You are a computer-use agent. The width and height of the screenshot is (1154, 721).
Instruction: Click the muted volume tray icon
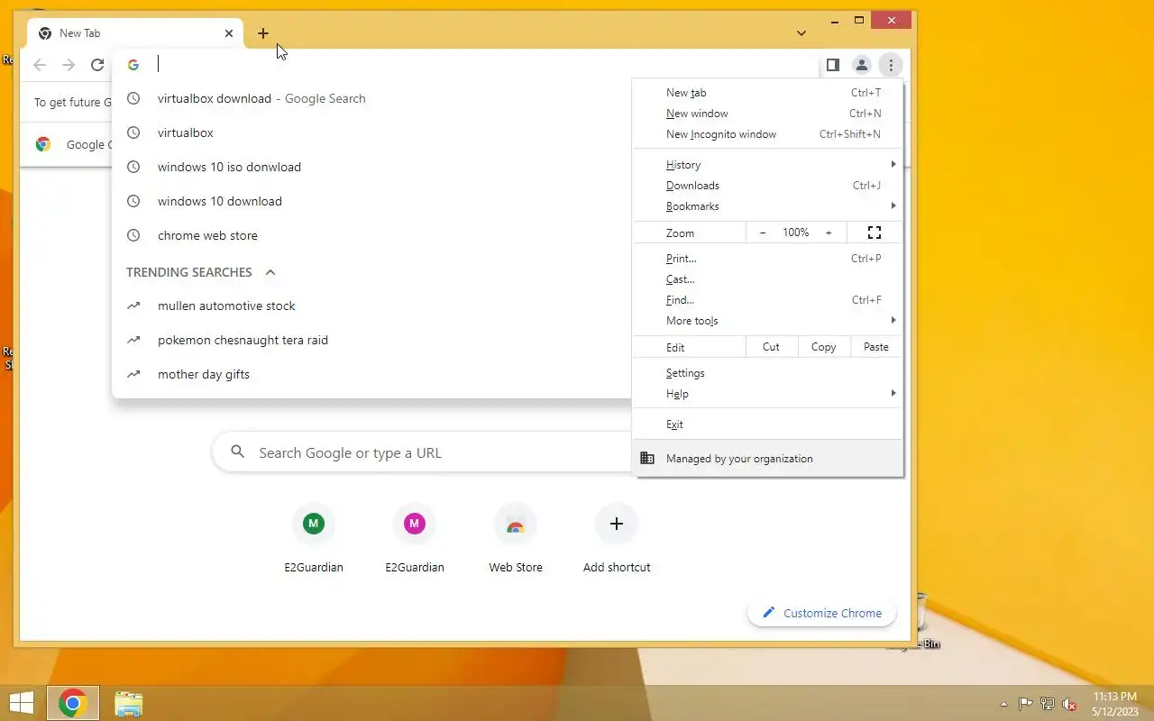(x=1069, y=704)
